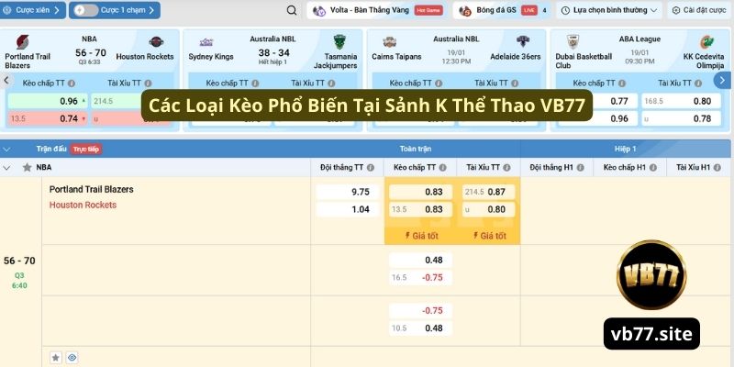Open Cược 1 chạm arrow button
The height and width of the screenshot is (367, 734).
[x=151, y=10]
